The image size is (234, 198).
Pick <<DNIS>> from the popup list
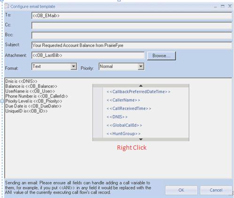coord(117,117)
